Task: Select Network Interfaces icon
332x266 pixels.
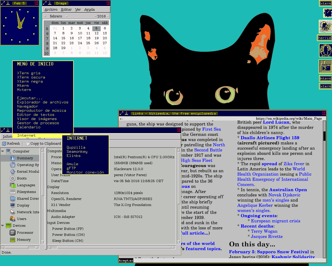Action: click(13, 212)
